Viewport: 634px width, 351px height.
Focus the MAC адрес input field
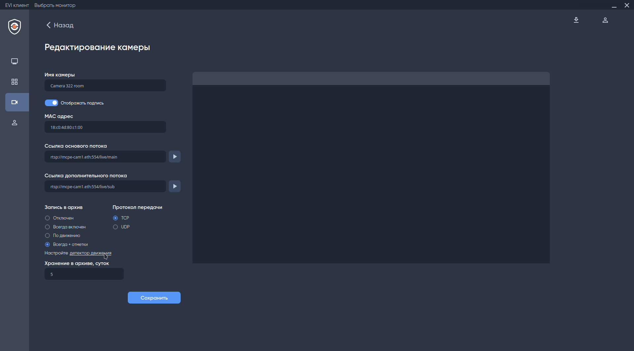pyautogui.click(x=105, y=127)
